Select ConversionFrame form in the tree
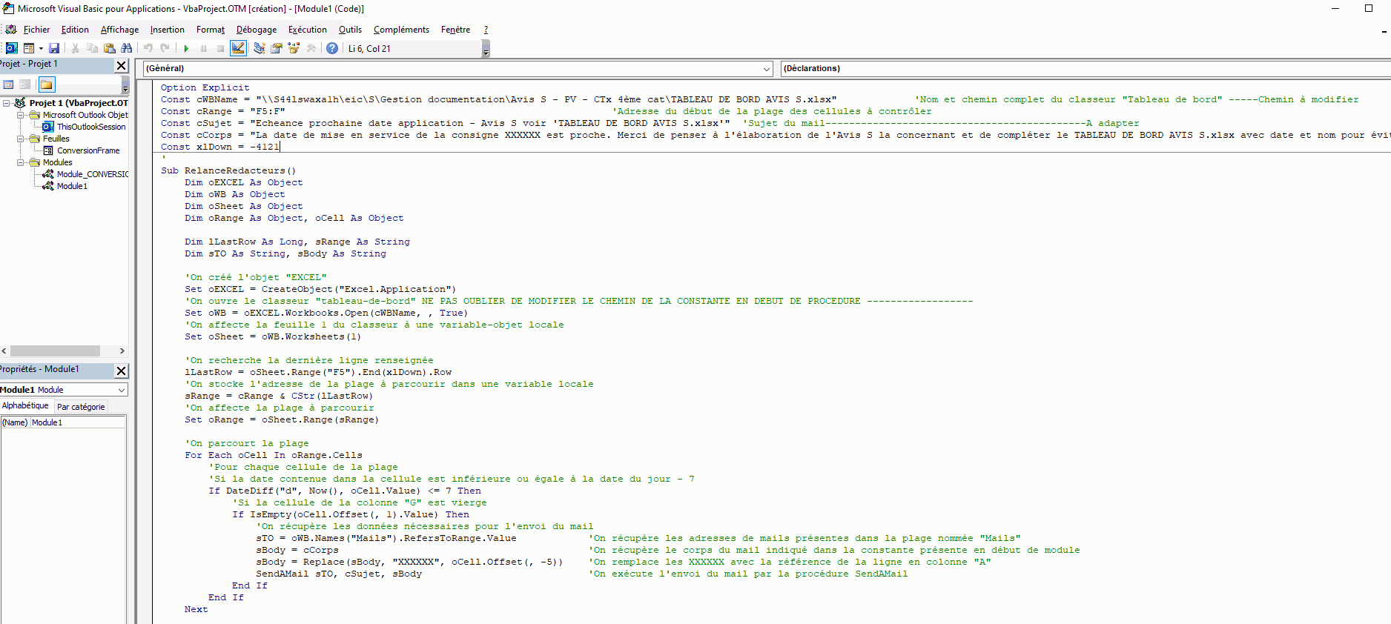The height and width of the screenshot is (624, 1391). (x=87, y=150)
